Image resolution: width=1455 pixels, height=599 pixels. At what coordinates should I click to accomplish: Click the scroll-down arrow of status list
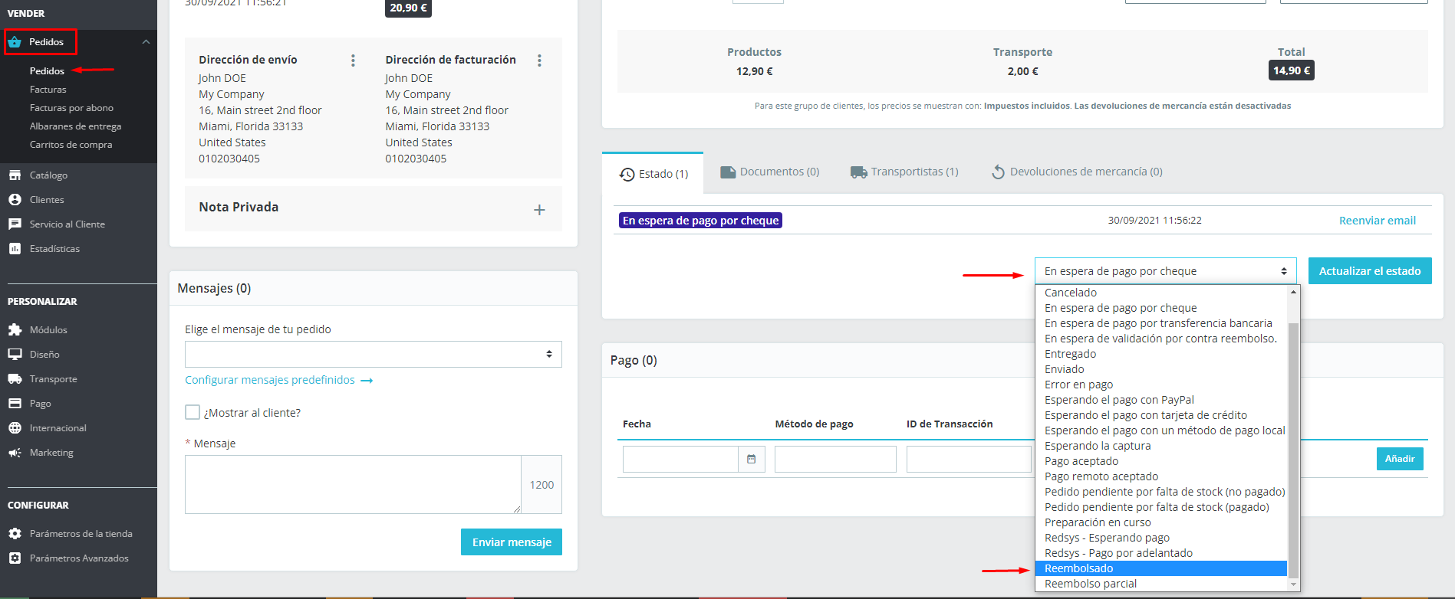(1294, 584)
